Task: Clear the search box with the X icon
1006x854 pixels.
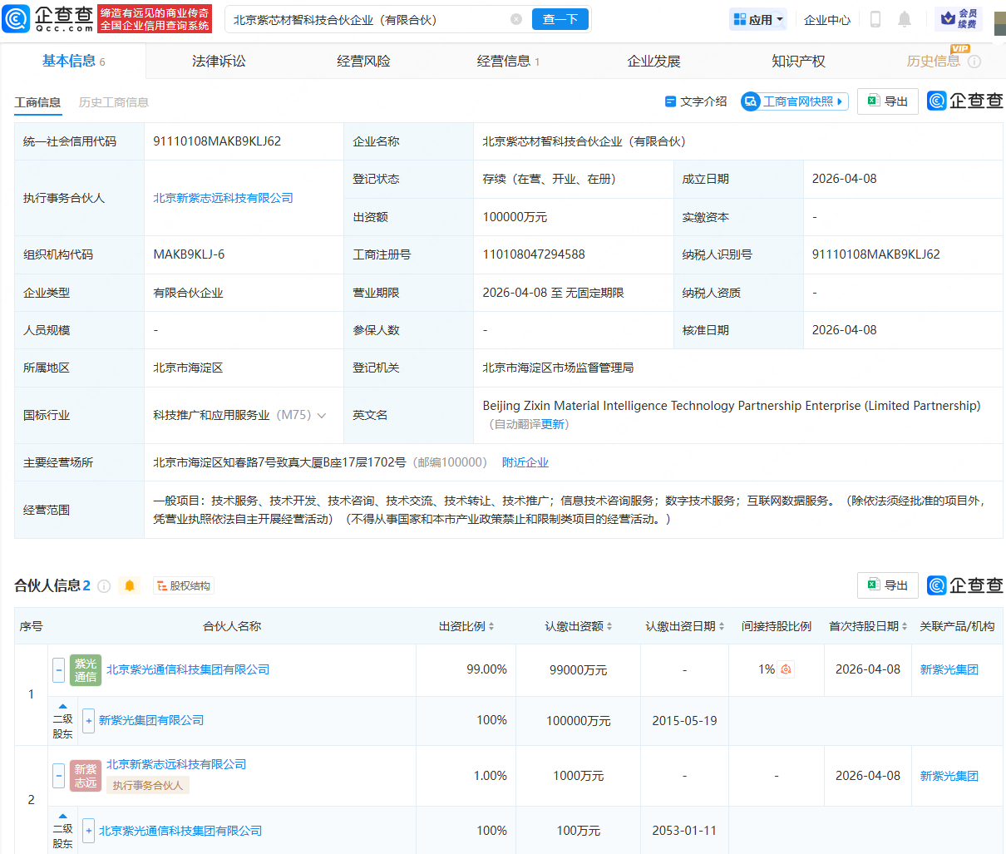Action: coord(516,19)
